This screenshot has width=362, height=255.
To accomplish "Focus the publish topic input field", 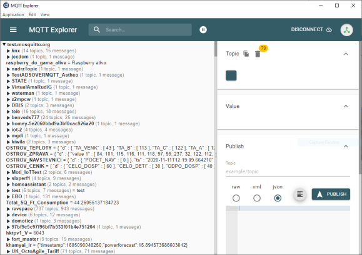I will point(288,171).
